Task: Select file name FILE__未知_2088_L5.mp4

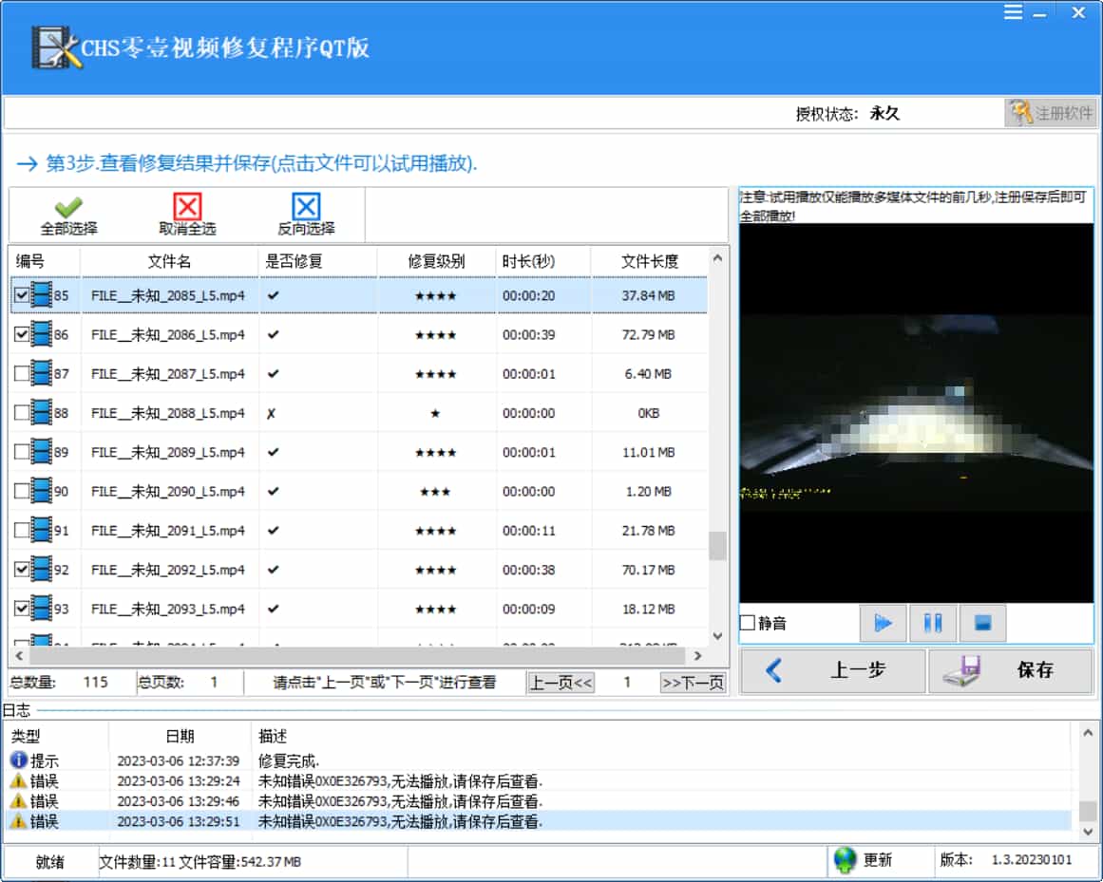Action: [168, 413]
